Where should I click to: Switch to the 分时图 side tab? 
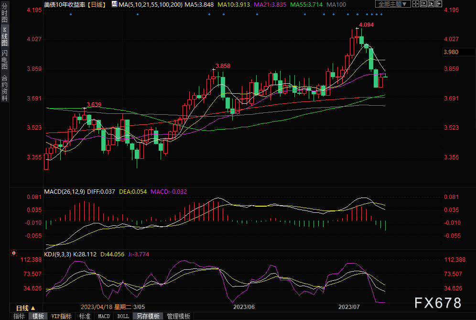pyautogui.click(x=5, y=13)
